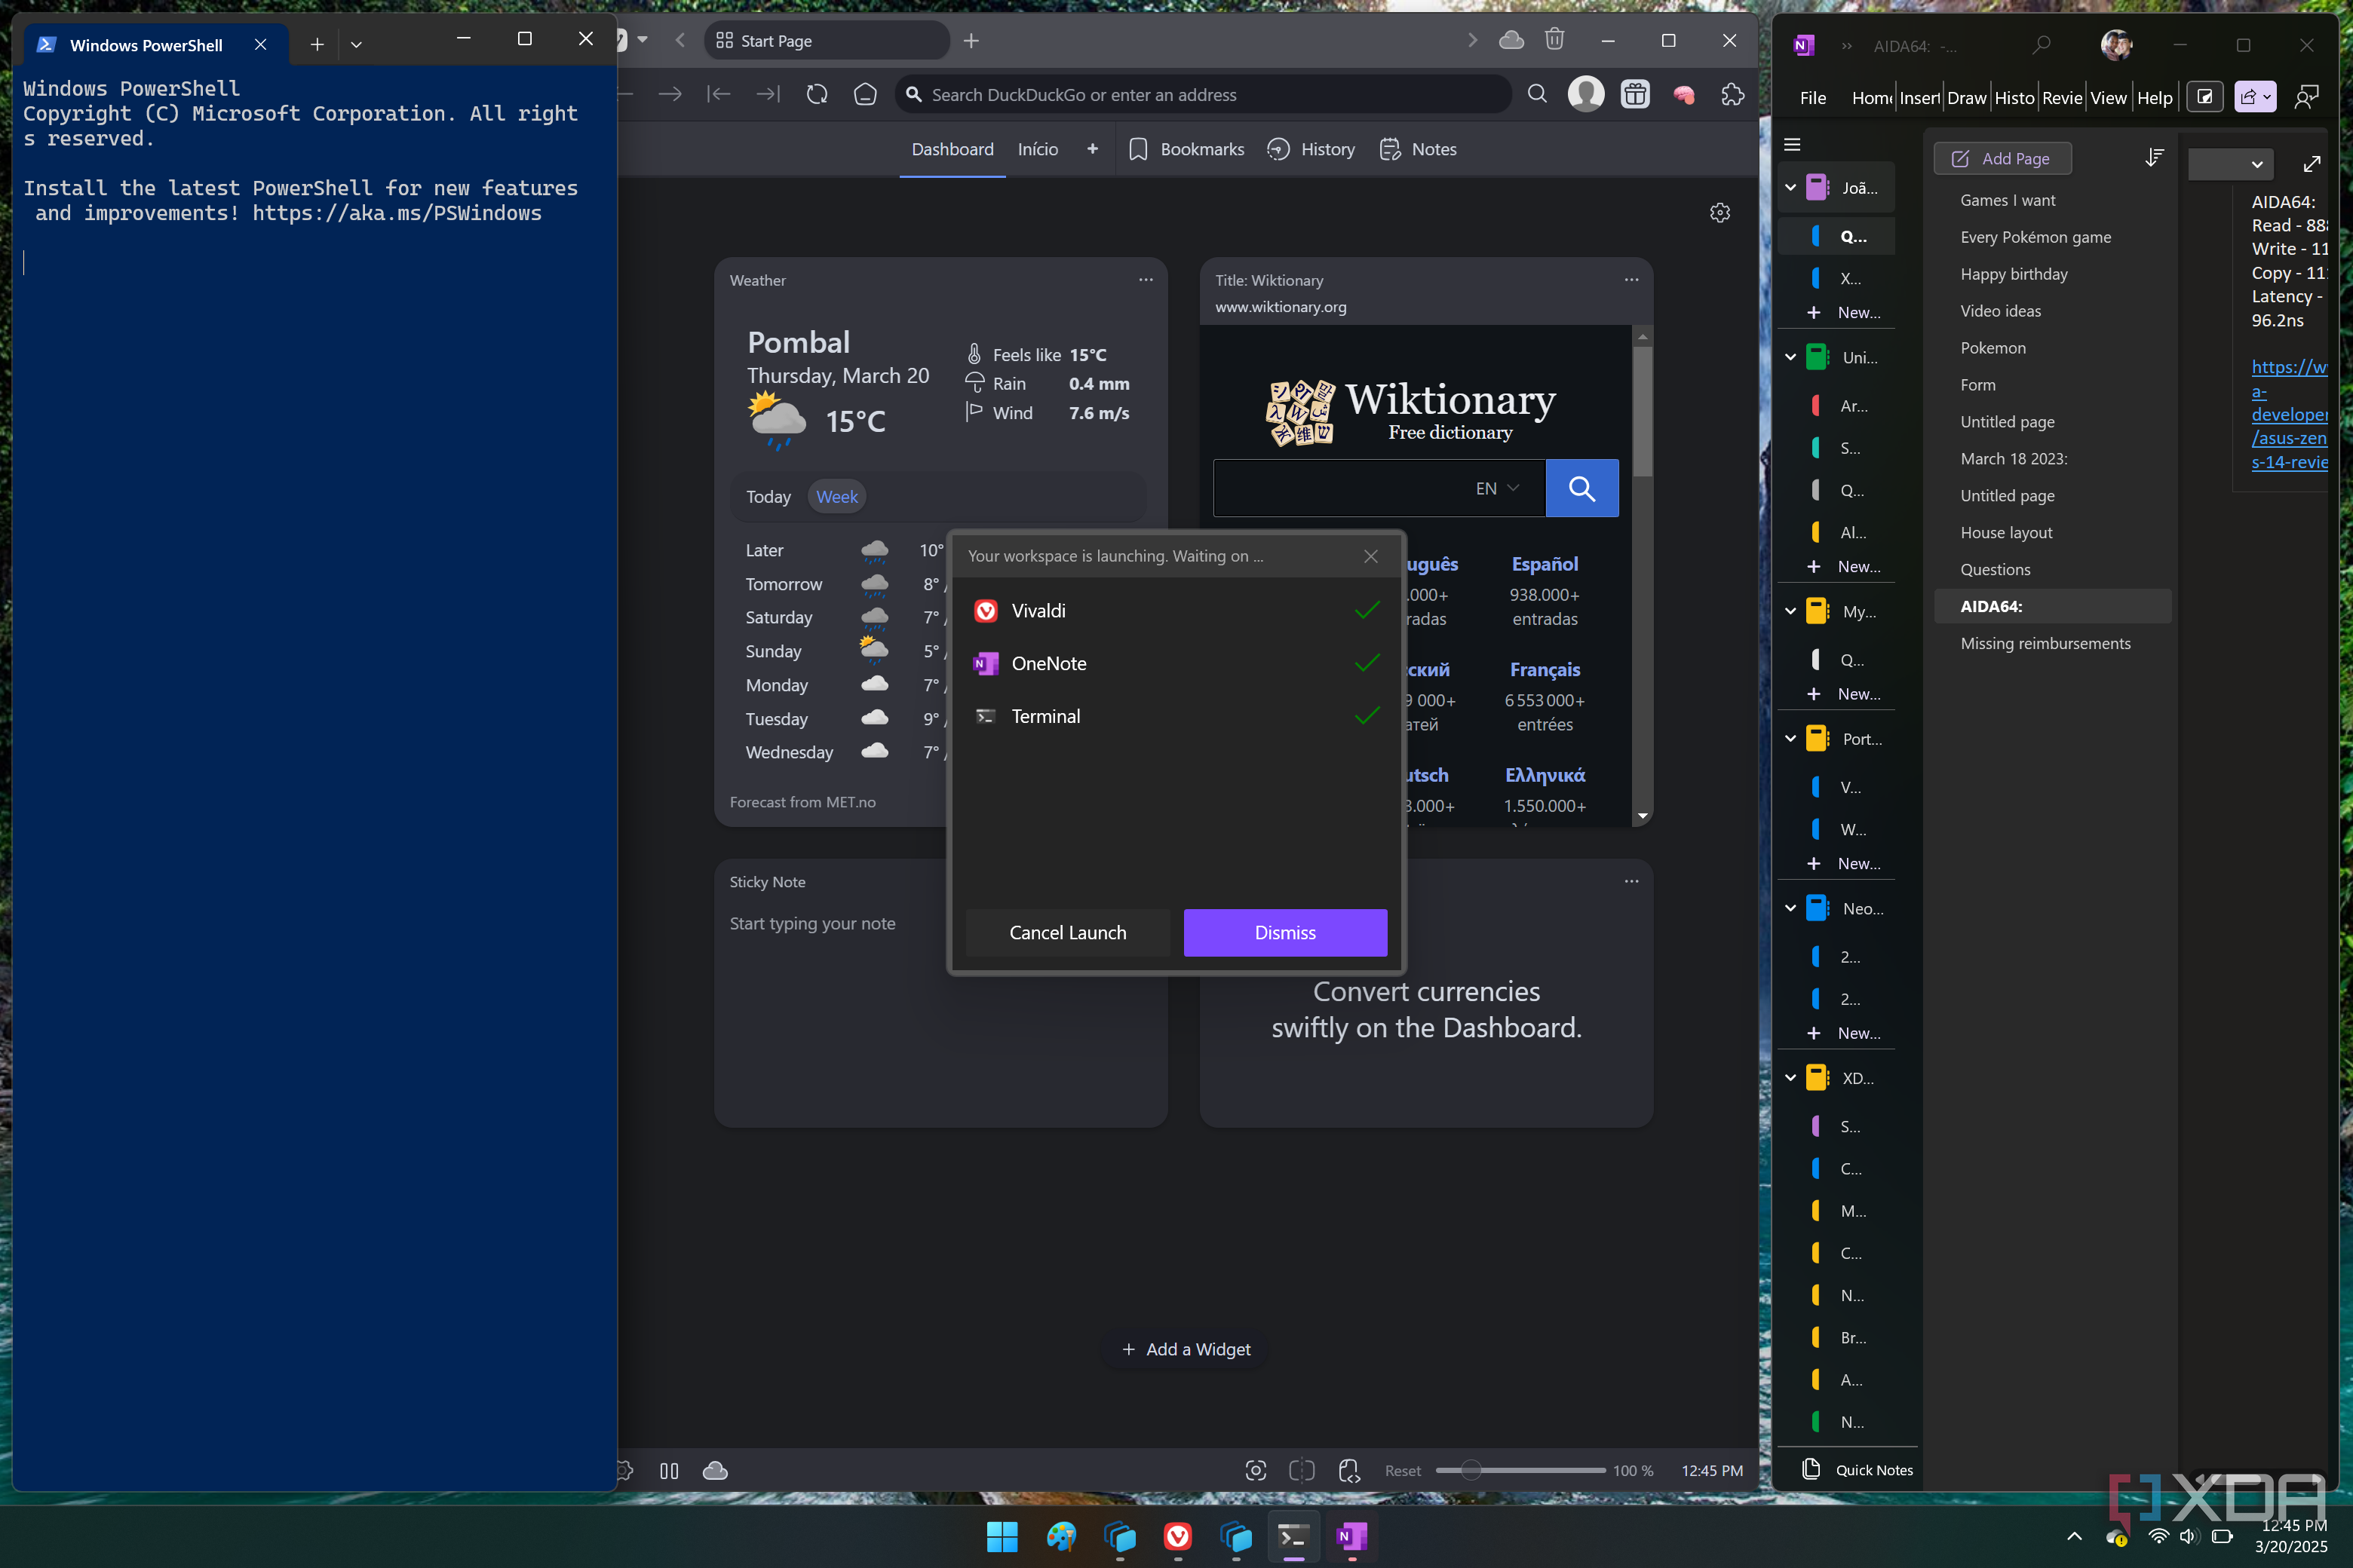Open Wiktionary widget three-dot menu
2353x1568 pixels.
tap(1632, 280)
